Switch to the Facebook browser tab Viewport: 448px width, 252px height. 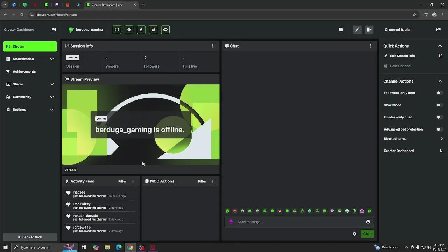14,5
